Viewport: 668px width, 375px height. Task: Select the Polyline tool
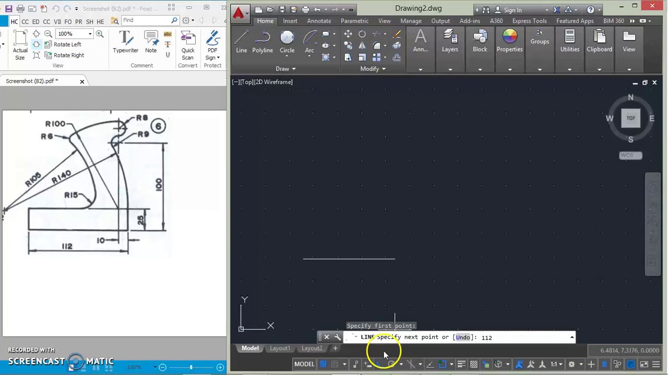click(263, 42)
